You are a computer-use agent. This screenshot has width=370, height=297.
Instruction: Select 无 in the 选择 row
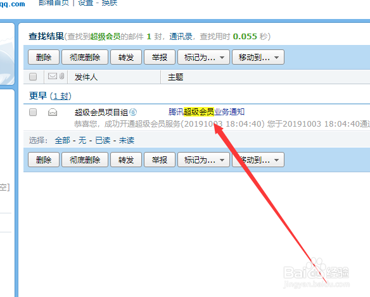point(82,141)
